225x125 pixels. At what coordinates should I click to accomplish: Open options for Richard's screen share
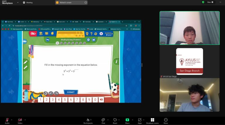point(86,2)
